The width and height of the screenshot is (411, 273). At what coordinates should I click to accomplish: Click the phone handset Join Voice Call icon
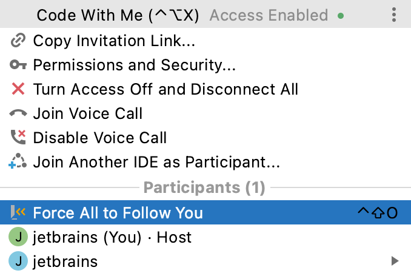(x=18, y=113)
